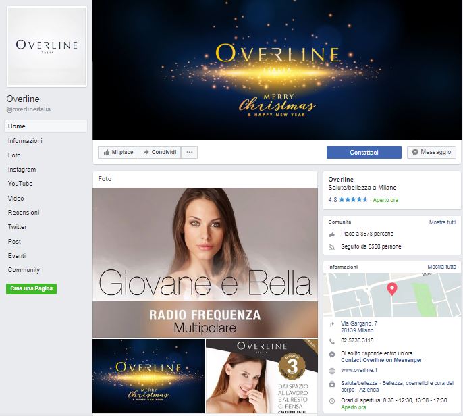Open YouTube in the sidebar
Viewport: 463px width, 416px height.
click(20, 184)
